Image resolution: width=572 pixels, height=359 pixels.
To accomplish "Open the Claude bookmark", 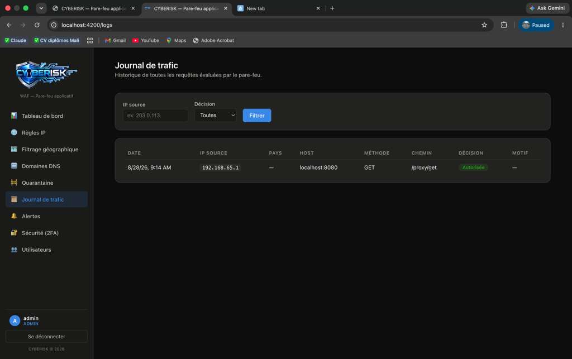I will [x=15, y=40].
